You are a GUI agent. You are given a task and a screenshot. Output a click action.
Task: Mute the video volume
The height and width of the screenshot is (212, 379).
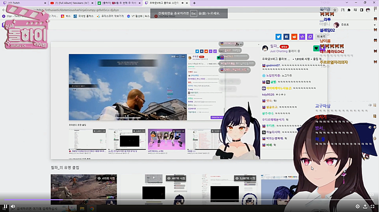[x=13, y=206]
